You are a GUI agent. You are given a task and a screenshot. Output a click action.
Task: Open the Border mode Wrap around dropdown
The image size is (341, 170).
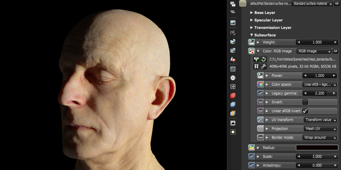(x=320, y=137)
